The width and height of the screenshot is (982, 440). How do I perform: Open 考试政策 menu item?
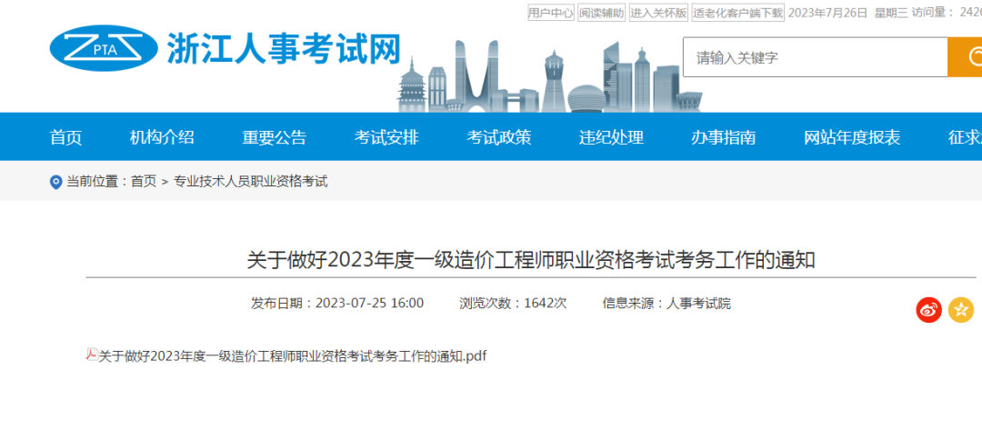point(498,137)
